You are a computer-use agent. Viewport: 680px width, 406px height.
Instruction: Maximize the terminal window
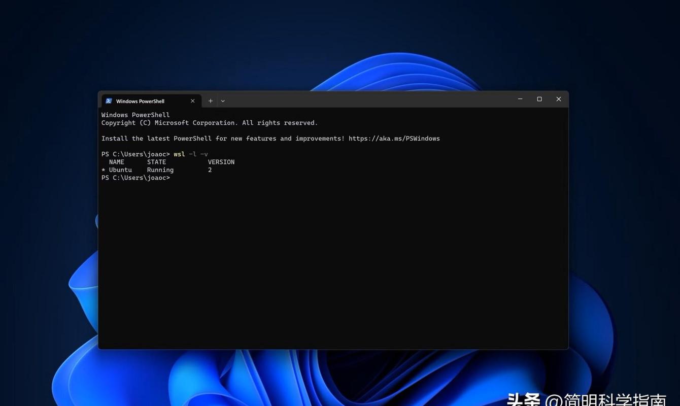[539, 99]
